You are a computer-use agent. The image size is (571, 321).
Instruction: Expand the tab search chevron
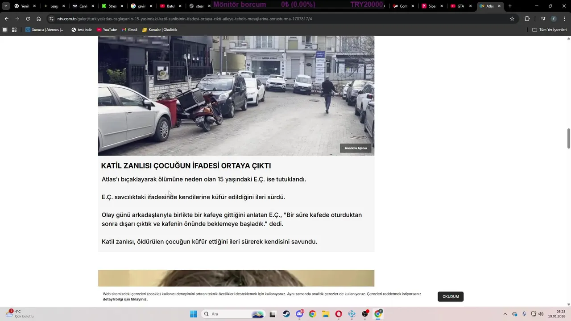coord(6,6)
